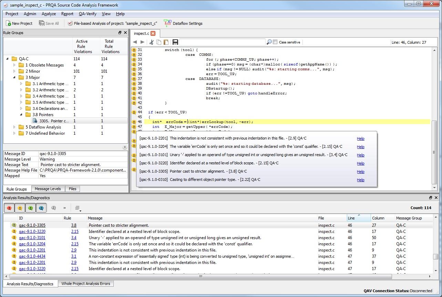Click the cut scissors icon in editor toolbar
The image size is (442, 297).
pos(151,42)
